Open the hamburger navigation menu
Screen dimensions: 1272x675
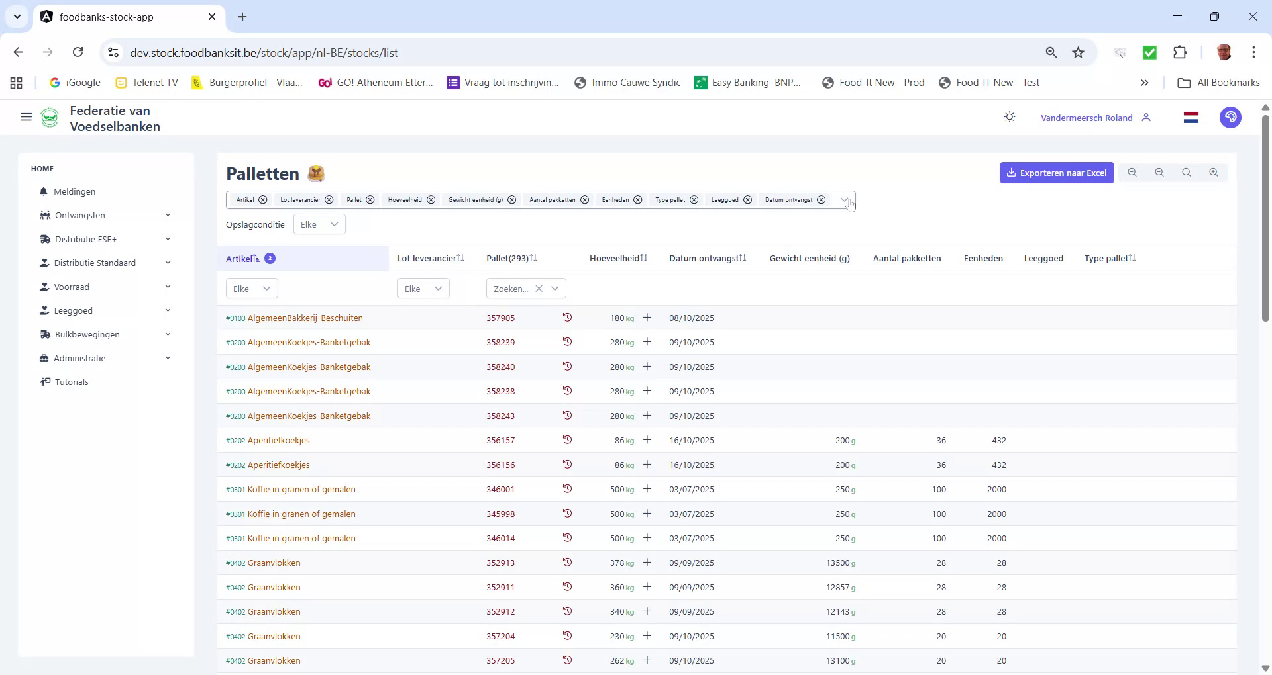[x=26, y=117]
